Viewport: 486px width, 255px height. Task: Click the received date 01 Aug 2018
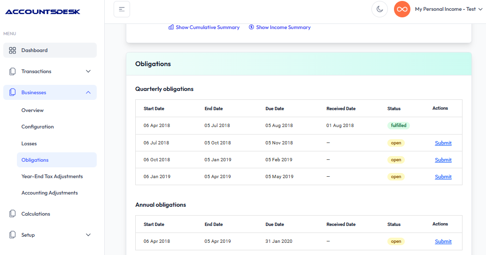(x=340, y=126)
